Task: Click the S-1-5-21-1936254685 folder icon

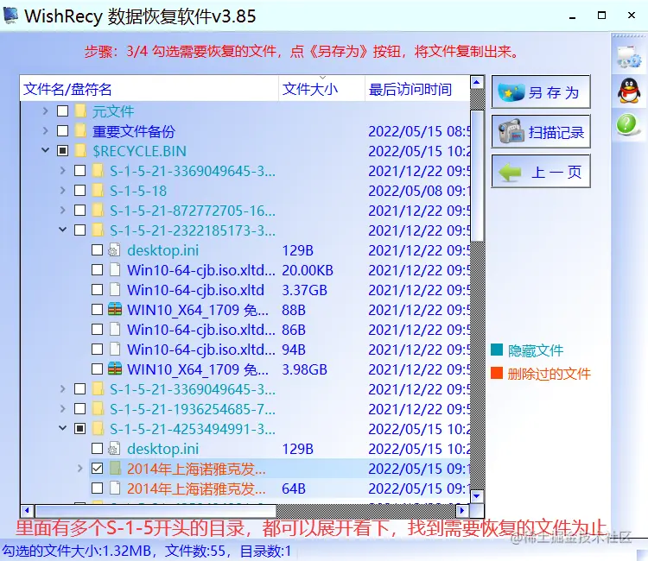Action: pos(98,409)
